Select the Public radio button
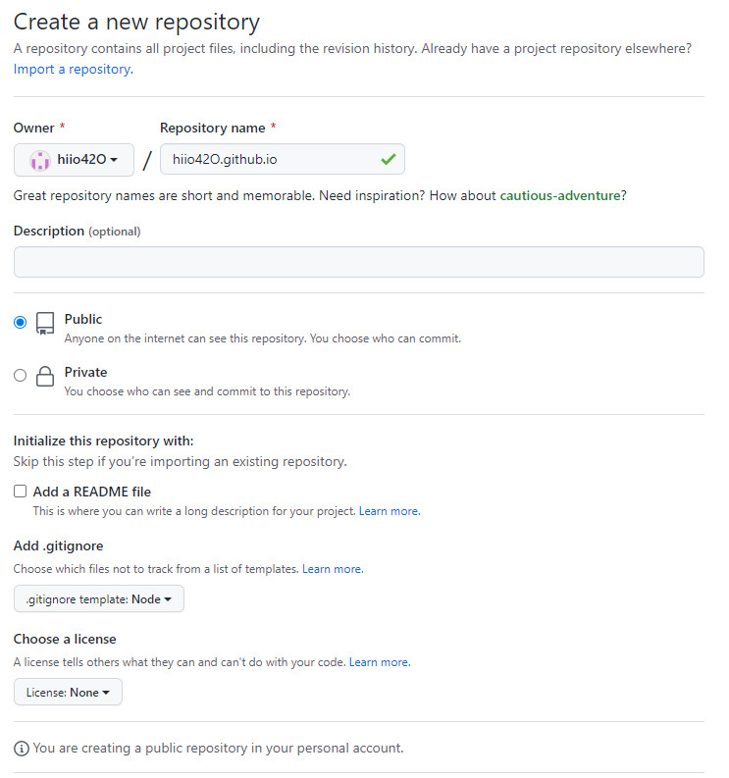This screenshot has height=778, width=729. pyautogui.click(x=21, y=323)
